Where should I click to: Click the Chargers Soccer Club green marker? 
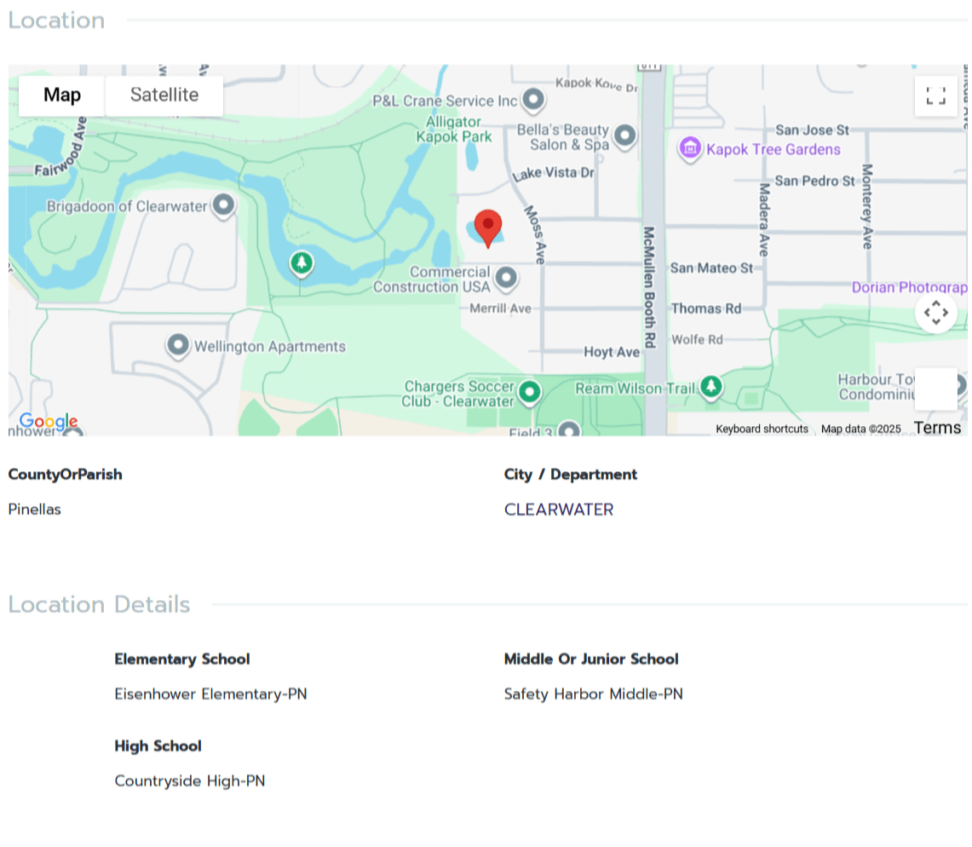[530, 392]
